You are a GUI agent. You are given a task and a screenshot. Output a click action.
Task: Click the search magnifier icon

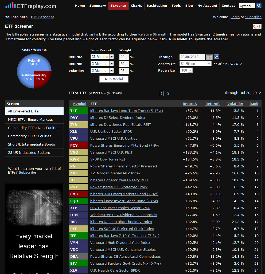click(259, 6)
